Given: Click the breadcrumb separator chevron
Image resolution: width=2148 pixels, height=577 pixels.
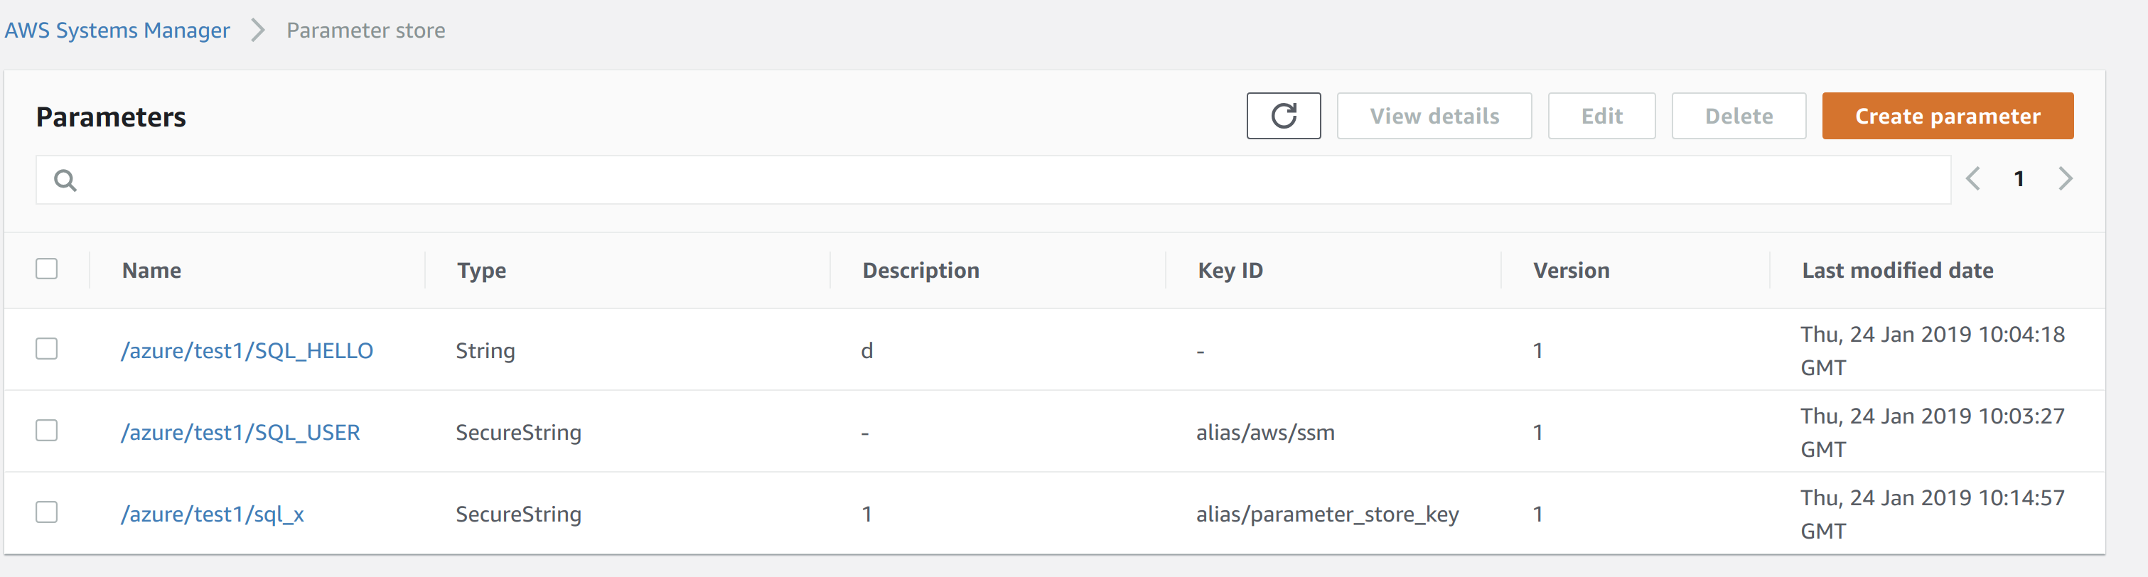Looking at the screenshot, I should 257,30.
